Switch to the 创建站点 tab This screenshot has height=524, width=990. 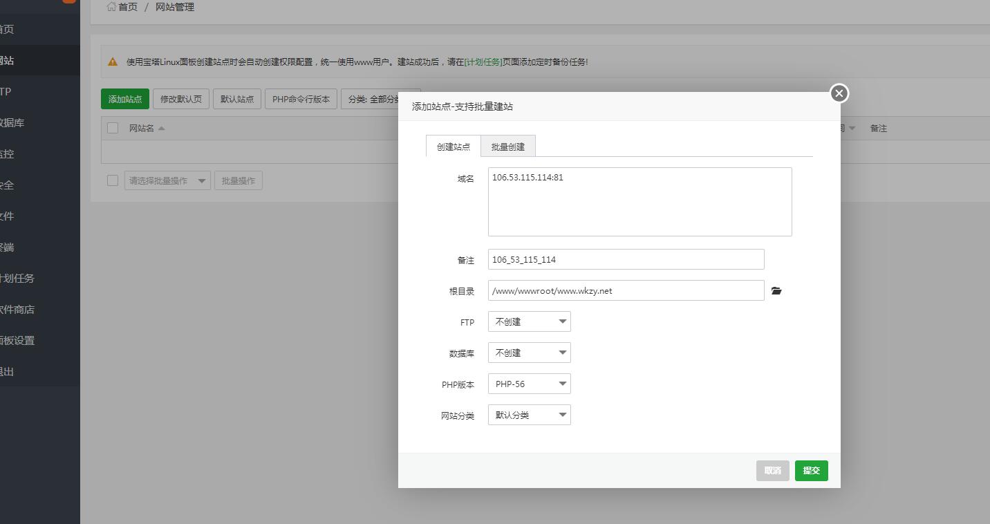click(454, 147)
